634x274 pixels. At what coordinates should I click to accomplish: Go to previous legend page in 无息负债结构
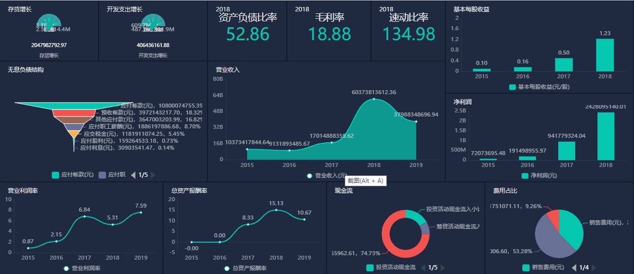(x=133, y=175)
